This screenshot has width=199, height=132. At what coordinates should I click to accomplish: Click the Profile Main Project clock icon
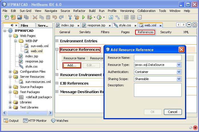99,17
